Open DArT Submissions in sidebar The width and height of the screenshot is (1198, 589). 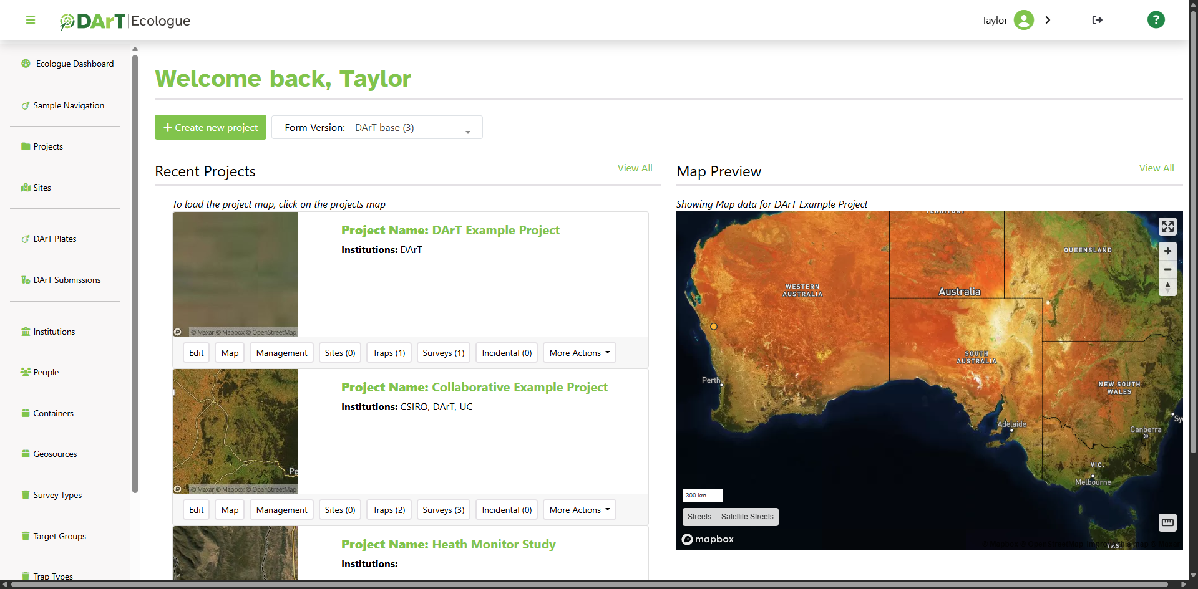coord(67,280)
